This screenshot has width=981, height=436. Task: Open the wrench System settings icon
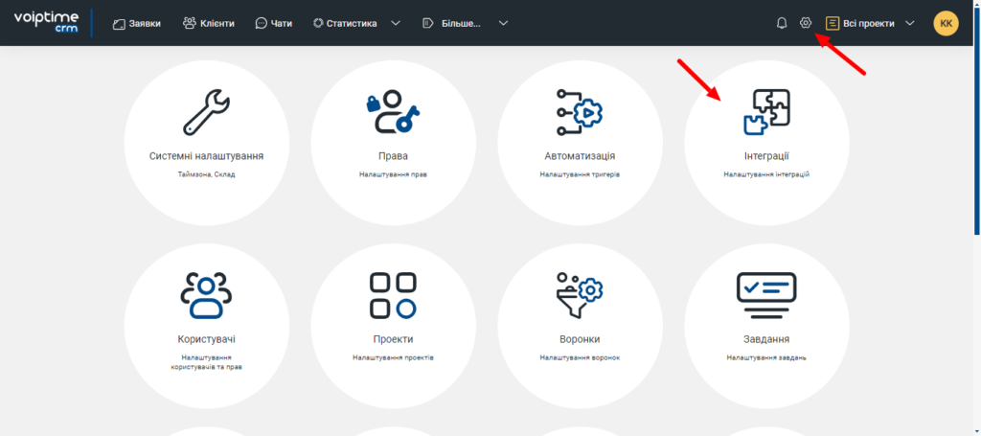pos(207,112)
